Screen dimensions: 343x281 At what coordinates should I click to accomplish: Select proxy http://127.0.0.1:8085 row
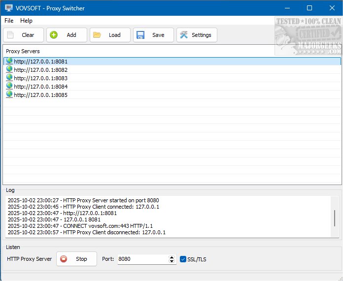pyautogui.click(x=172, y=95)
